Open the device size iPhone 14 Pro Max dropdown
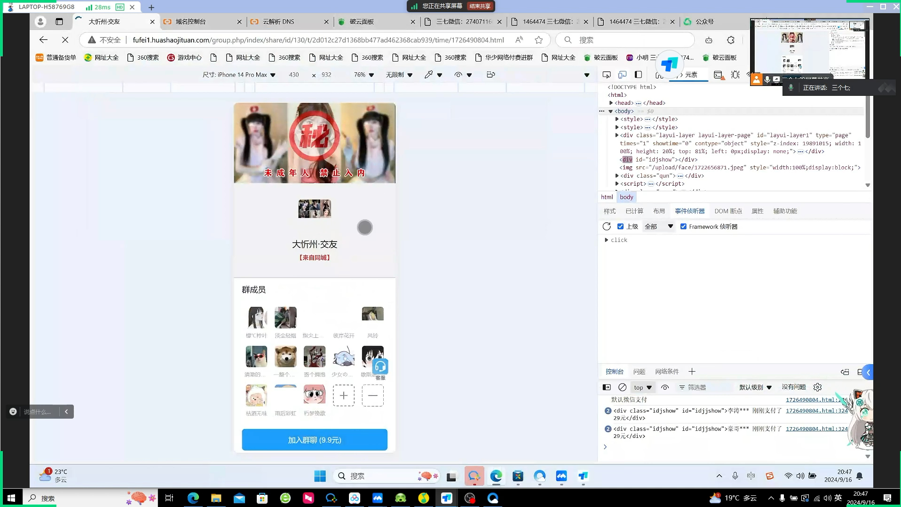901x507 pixels. (239, 75)
